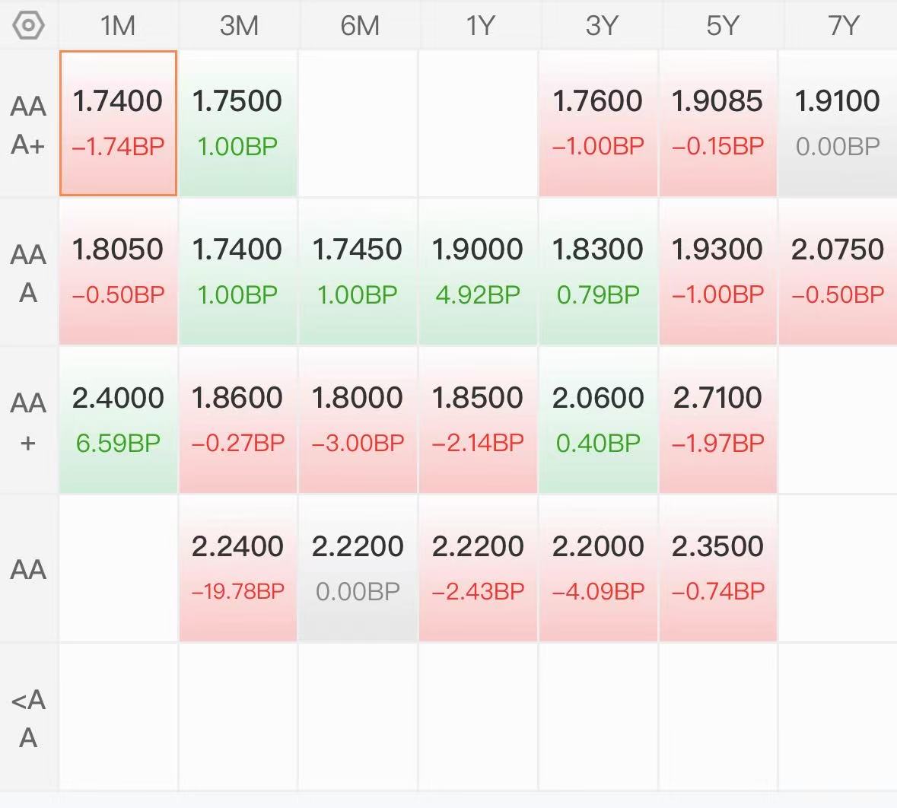Open AA 6M cell with 0.00BP
The width and height of the screenshot is (897, 808).
(358, 568)
